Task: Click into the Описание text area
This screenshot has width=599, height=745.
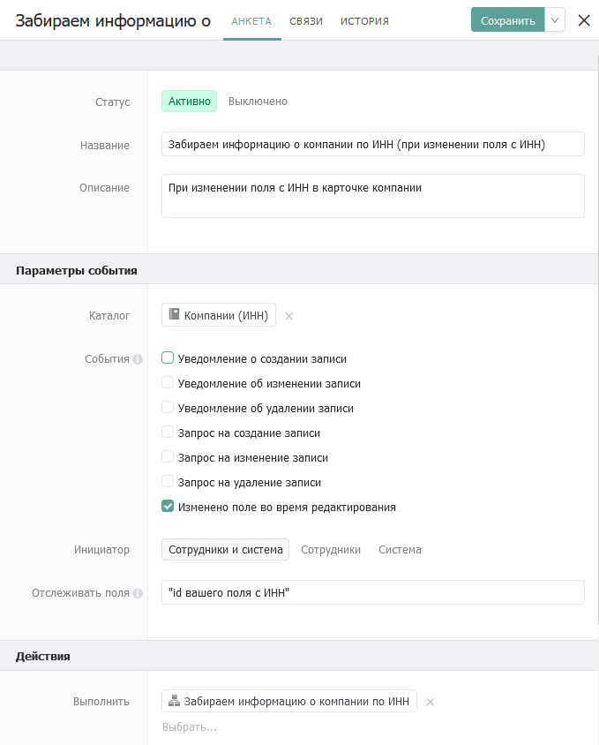Action: tap(372, 196)
